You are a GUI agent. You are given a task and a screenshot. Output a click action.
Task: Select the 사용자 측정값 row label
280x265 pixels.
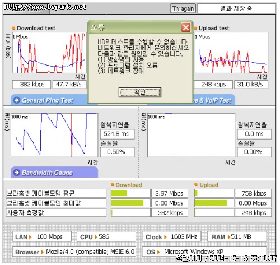point(56,213)
